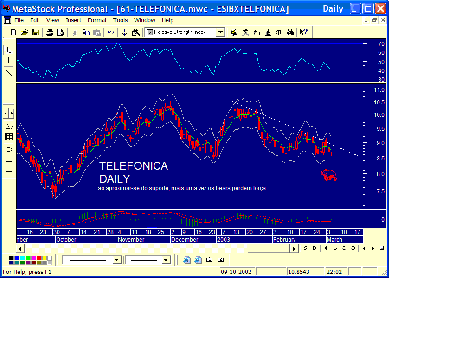Open the Indicator Builder f(x) icon
Image resolution: width=475 pixels, height=356 pixels.
[257, 32]
